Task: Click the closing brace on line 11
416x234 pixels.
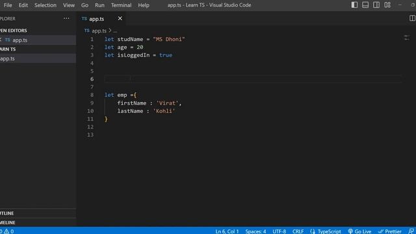Action: pyautogui.click(x=106, y=119)
